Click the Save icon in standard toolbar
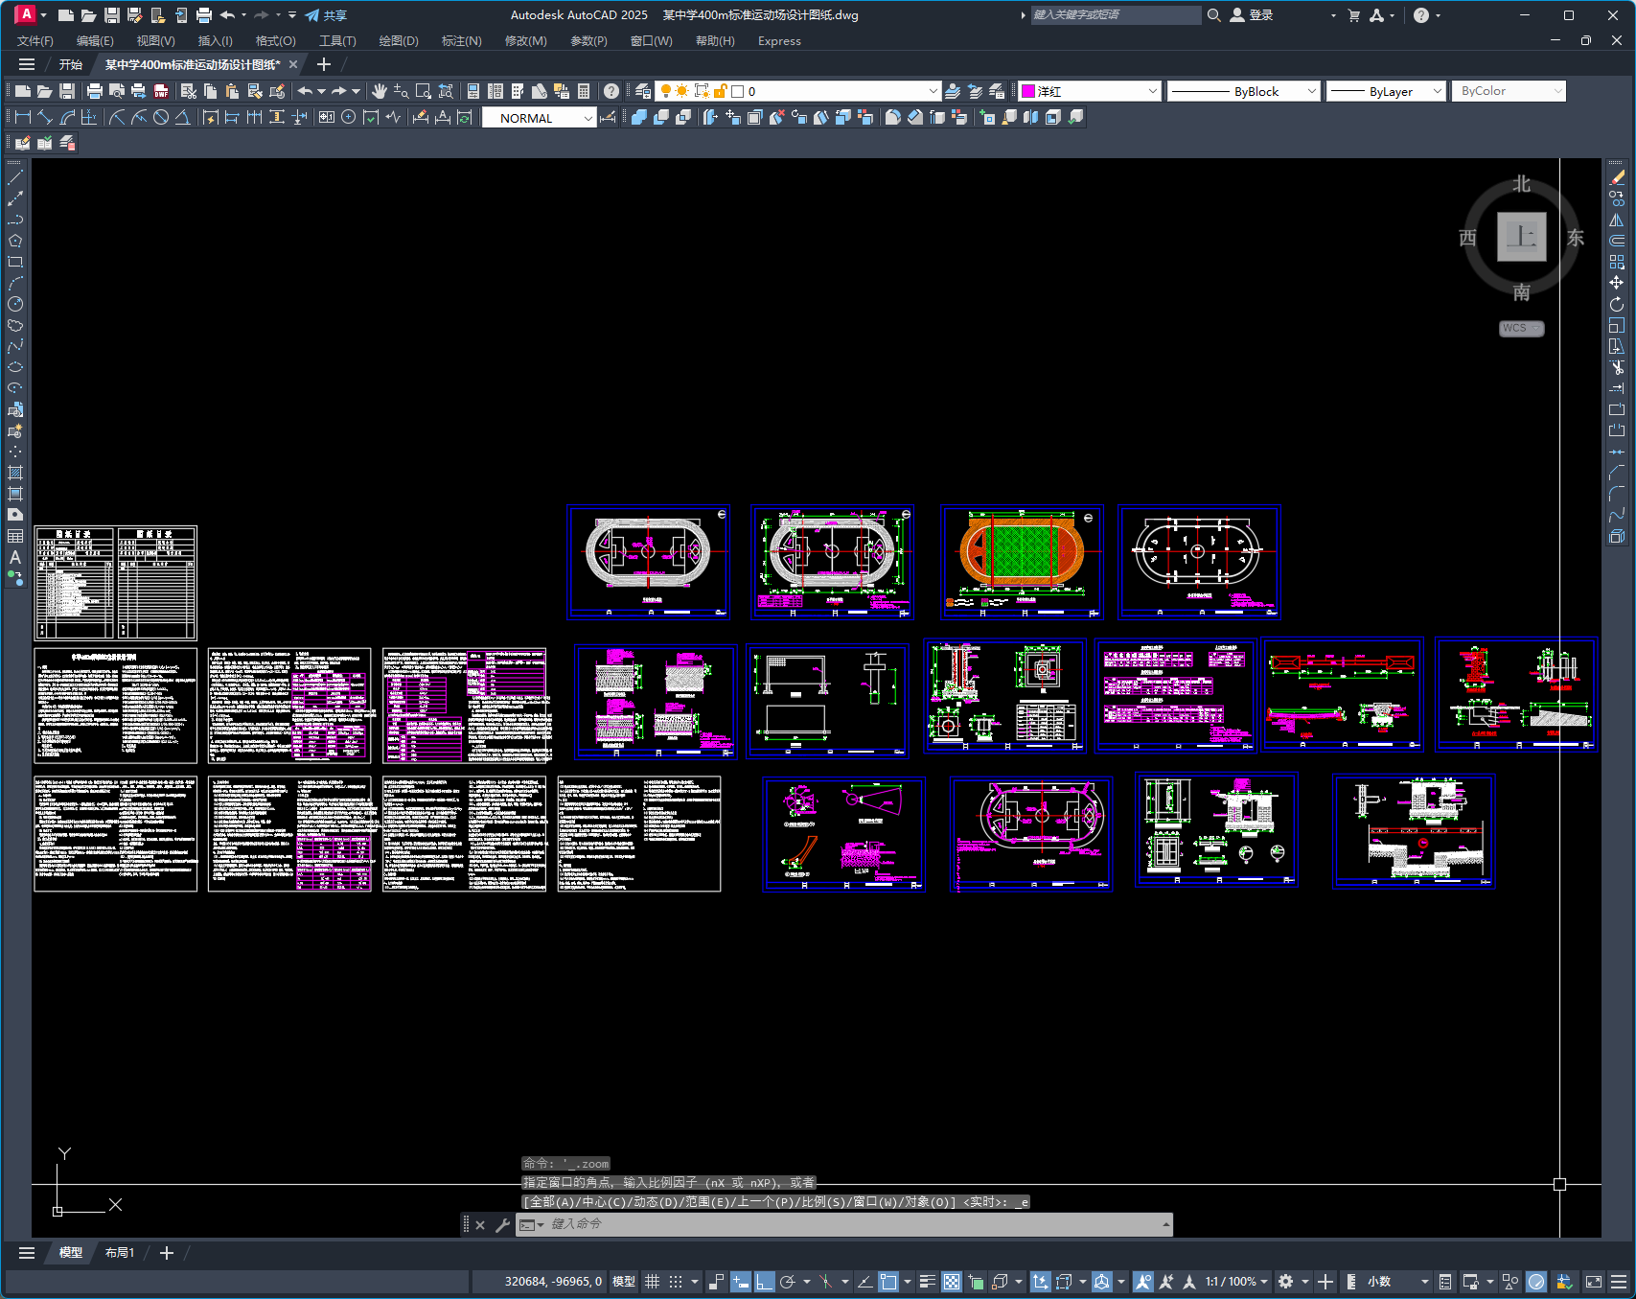The height and width of the screenshot is (1299, 1636). pos(67,91)
